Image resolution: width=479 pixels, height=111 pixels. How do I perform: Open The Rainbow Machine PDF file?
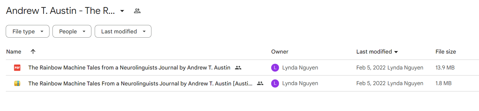coord(129,68)
